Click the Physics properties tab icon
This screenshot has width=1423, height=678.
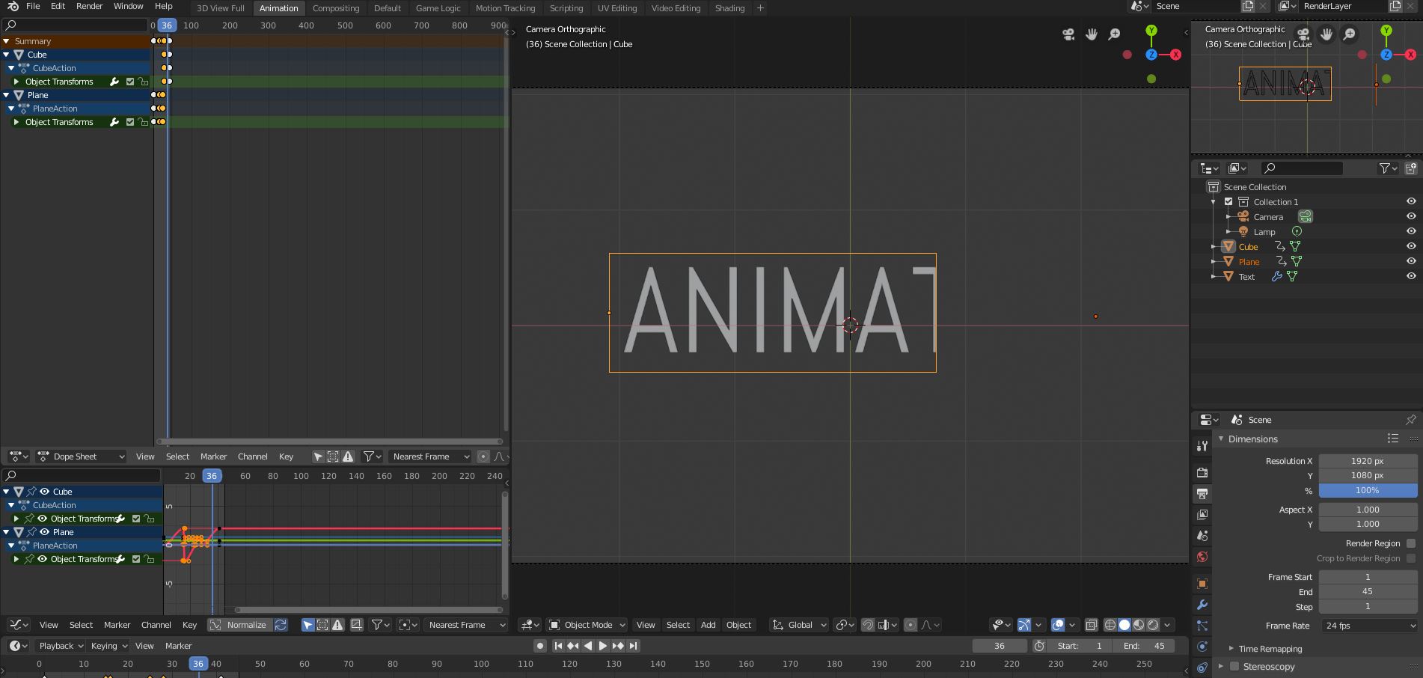coord(1202,647)
